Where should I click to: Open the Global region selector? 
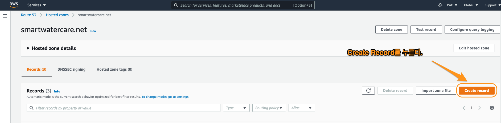(471, 5)
